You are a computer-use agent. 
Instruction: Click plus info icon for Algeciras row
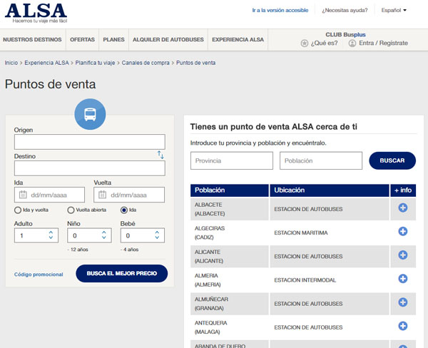tap(402, 232)
